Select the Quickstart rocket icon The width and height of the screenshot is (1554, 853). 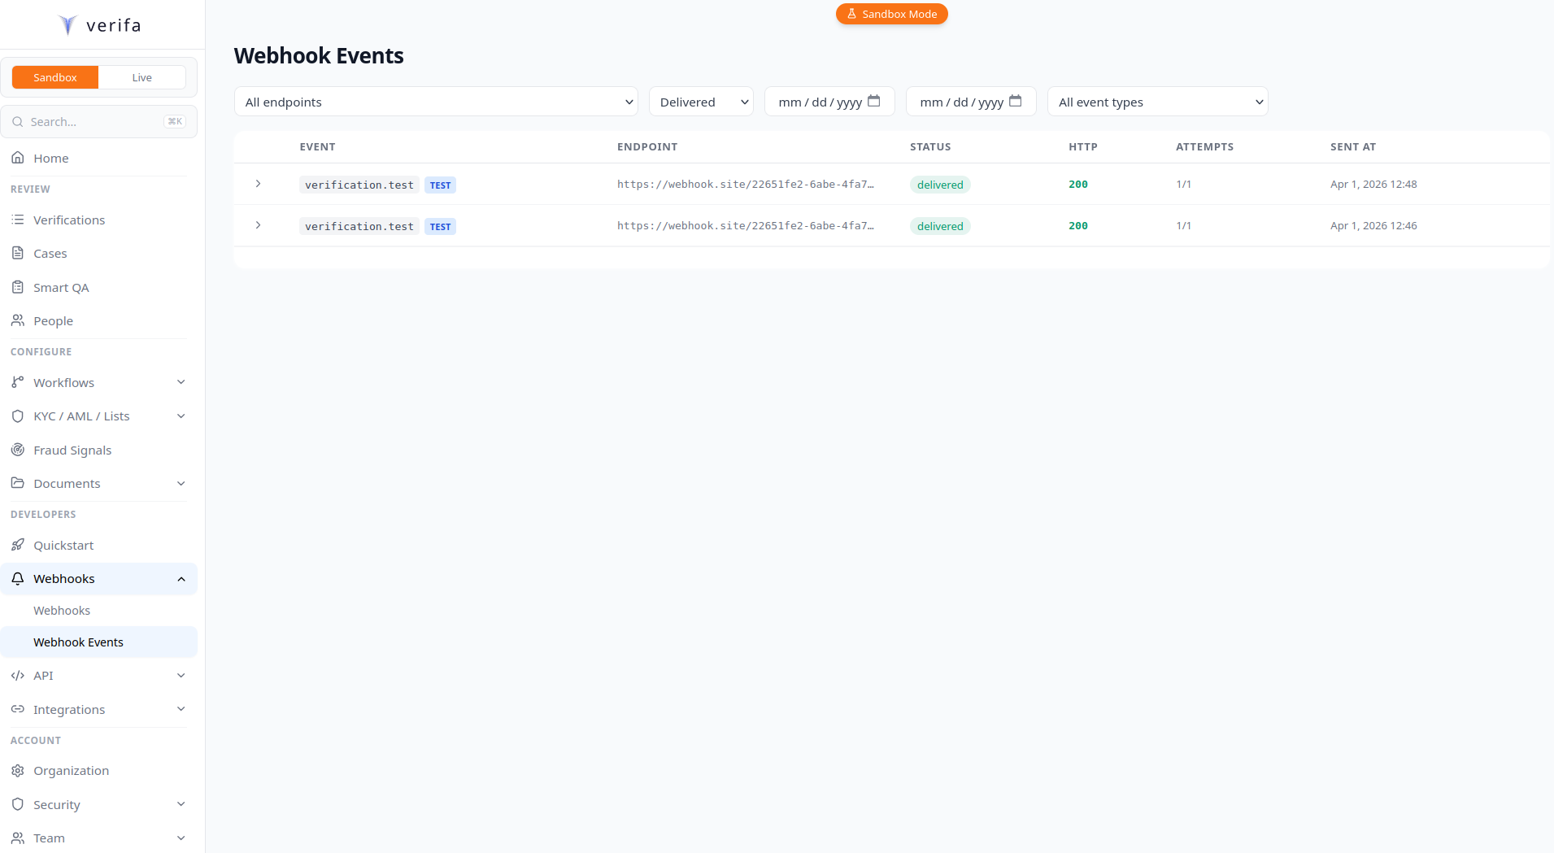(18, 545)
